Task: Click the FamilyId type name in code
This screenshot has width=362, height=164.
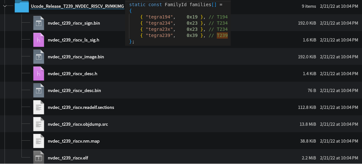Action: (x=176, y=5)
